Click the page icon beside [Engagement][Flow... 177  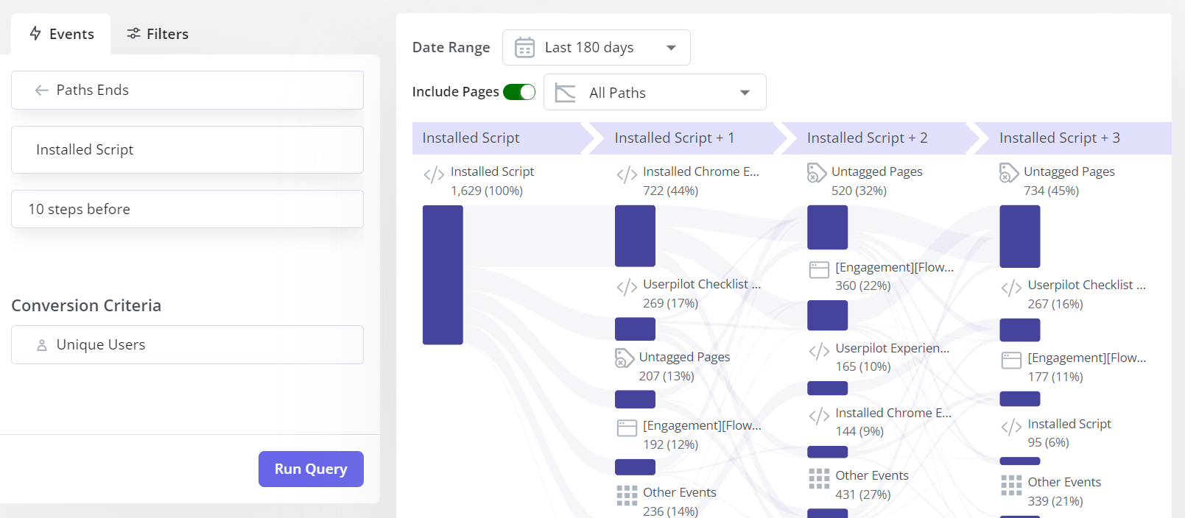click(1011, 361)
